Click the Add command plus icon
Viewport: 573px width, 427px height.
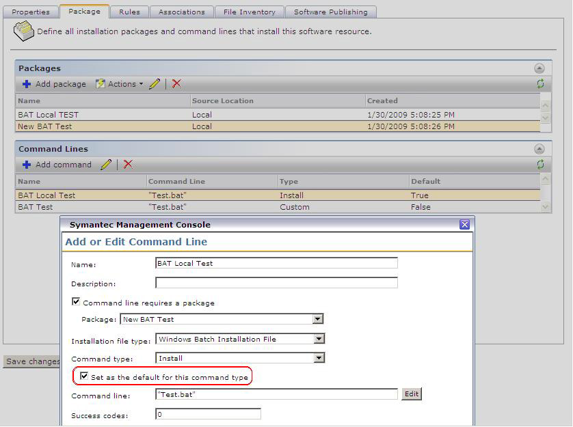click(27, 165)
